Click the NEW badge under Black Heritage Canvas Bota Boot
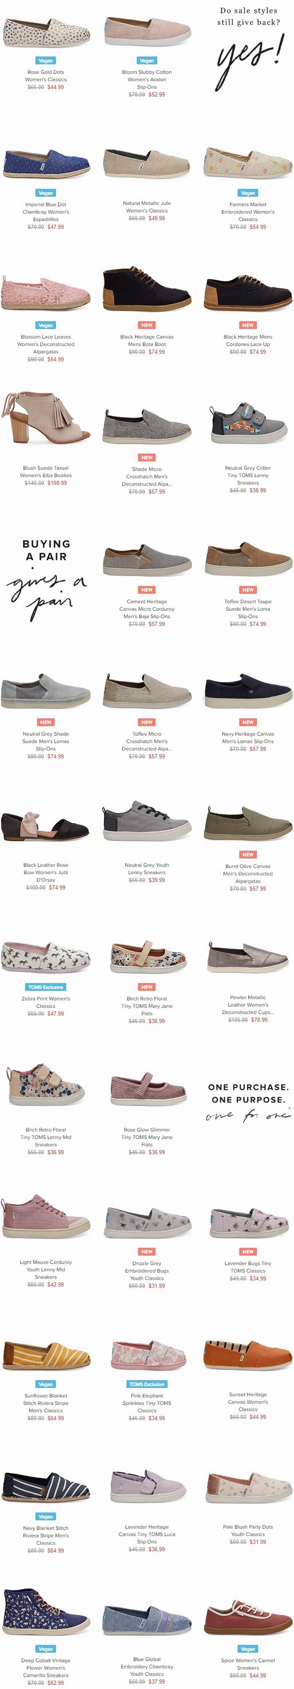Screen dimensions: 294x1689 click(147, 325)
